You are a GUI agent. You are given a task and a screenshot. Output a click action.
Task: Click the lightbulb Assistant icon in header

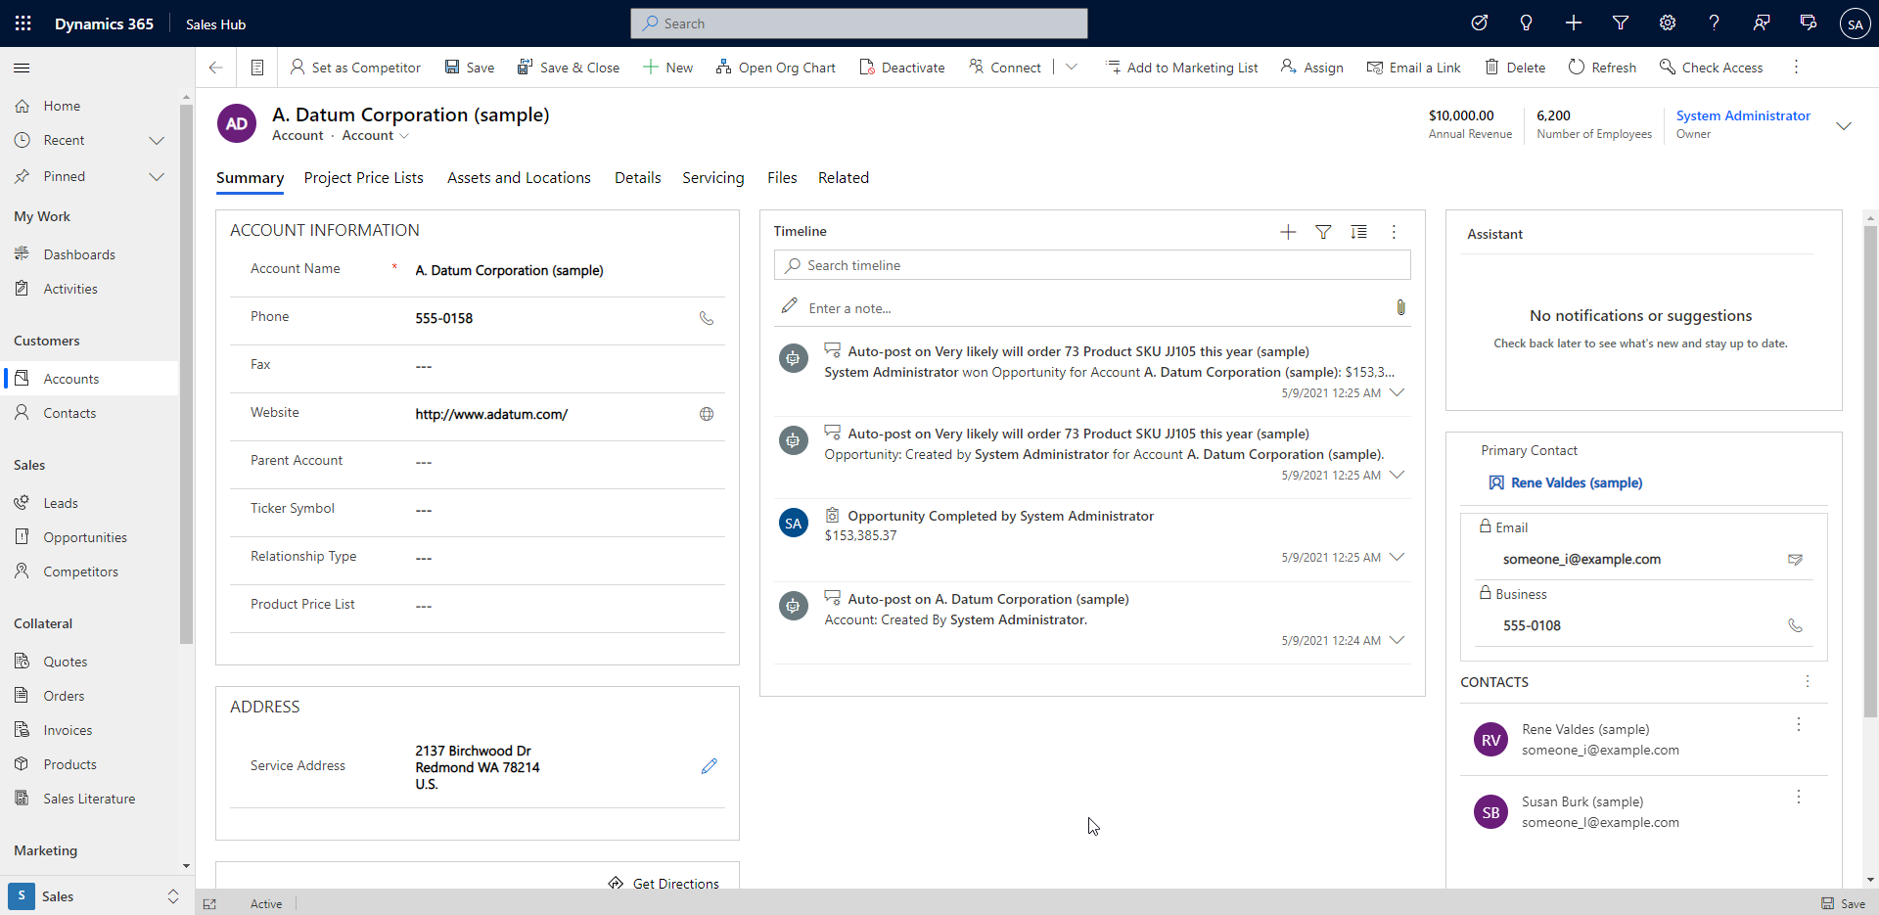point(1527,23)
